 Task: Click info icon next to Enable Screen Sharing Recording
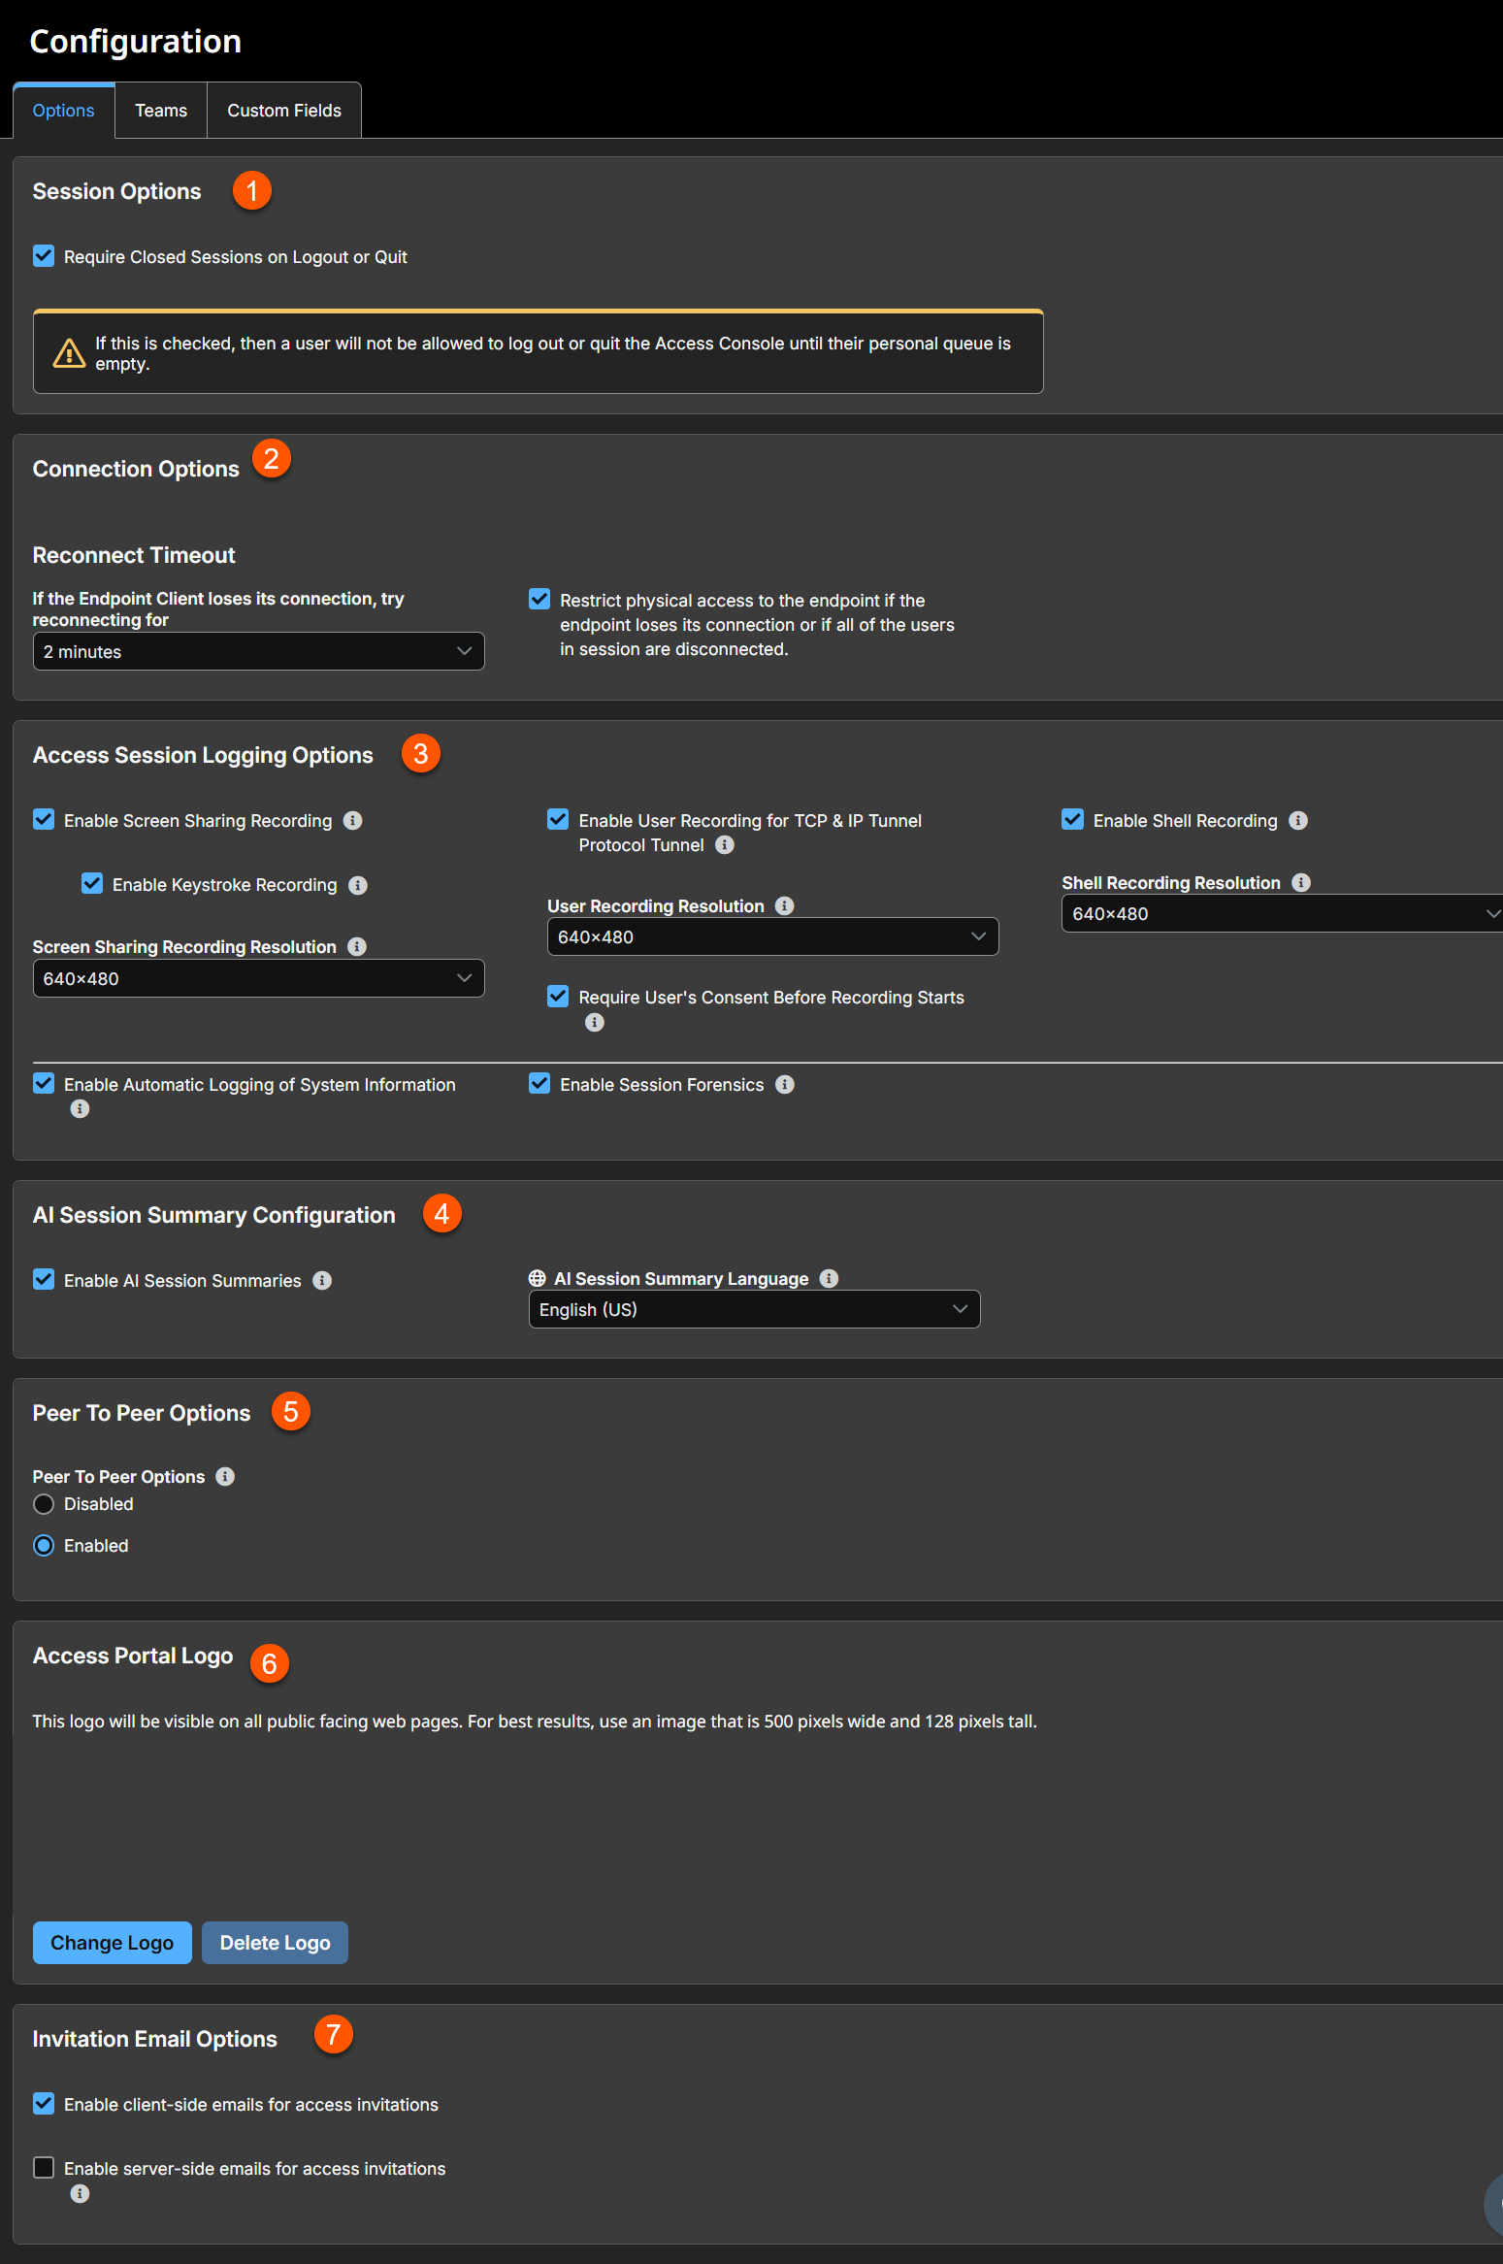(353, 821)
